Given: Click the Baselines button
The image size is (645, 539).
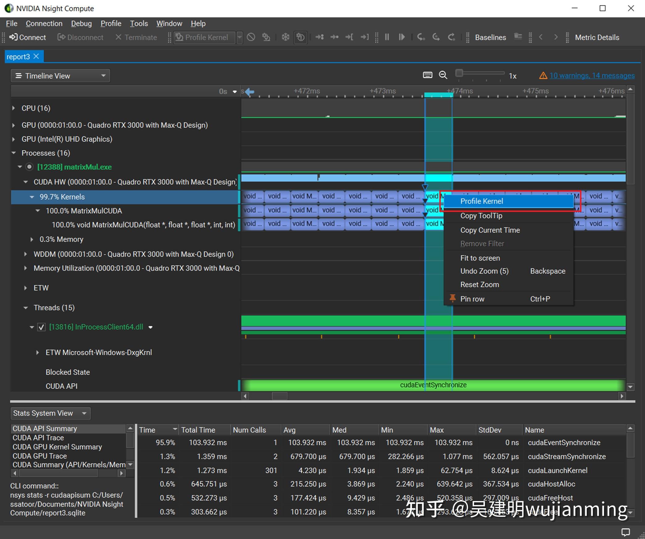Looking at the screenshot, I should 490,37.
